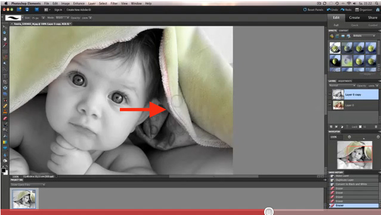Viewport: 381px width, 215px height.
Task: Click the Undo button
Action: point(332,10)
